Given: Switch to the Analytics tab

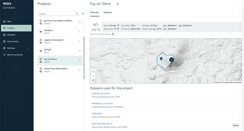Looking at the screenshot, I should tap(108, 12).
